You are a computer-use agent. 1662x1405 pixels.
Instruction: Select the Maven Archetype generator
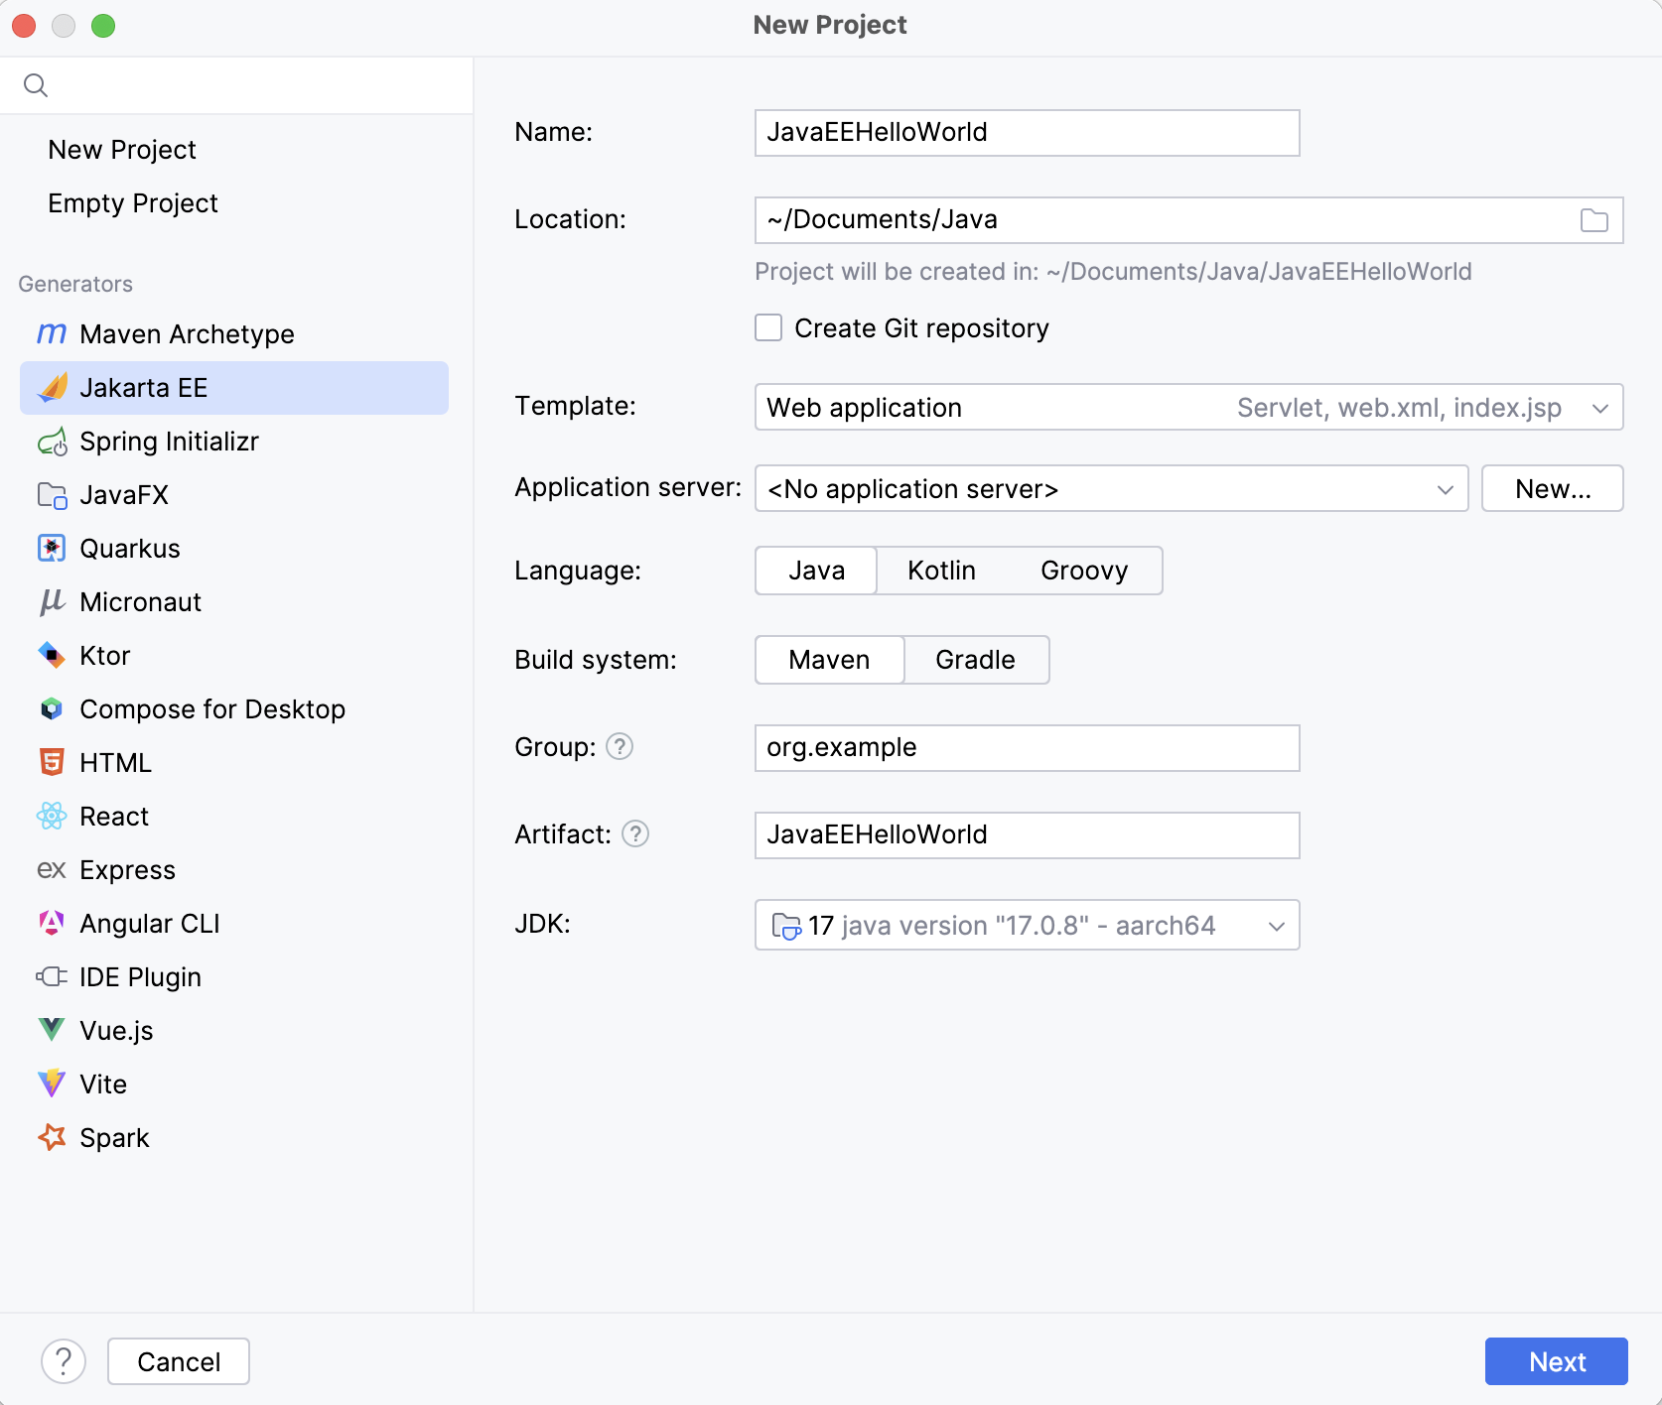coord(234,334)
